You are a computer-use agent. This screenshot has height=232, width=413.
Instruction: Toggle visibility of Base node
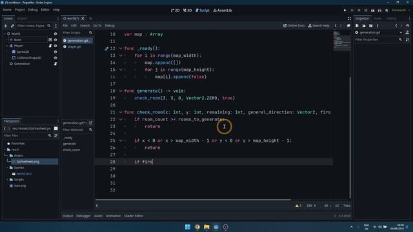pos(55,40)
